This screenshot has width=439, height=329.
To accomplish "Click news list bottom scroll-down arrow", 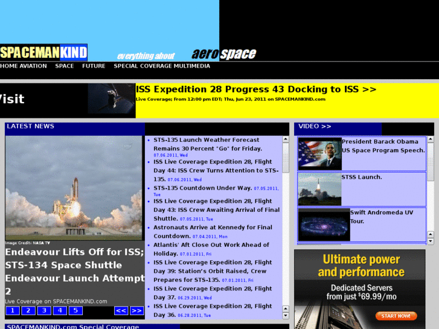I will 286,316.
